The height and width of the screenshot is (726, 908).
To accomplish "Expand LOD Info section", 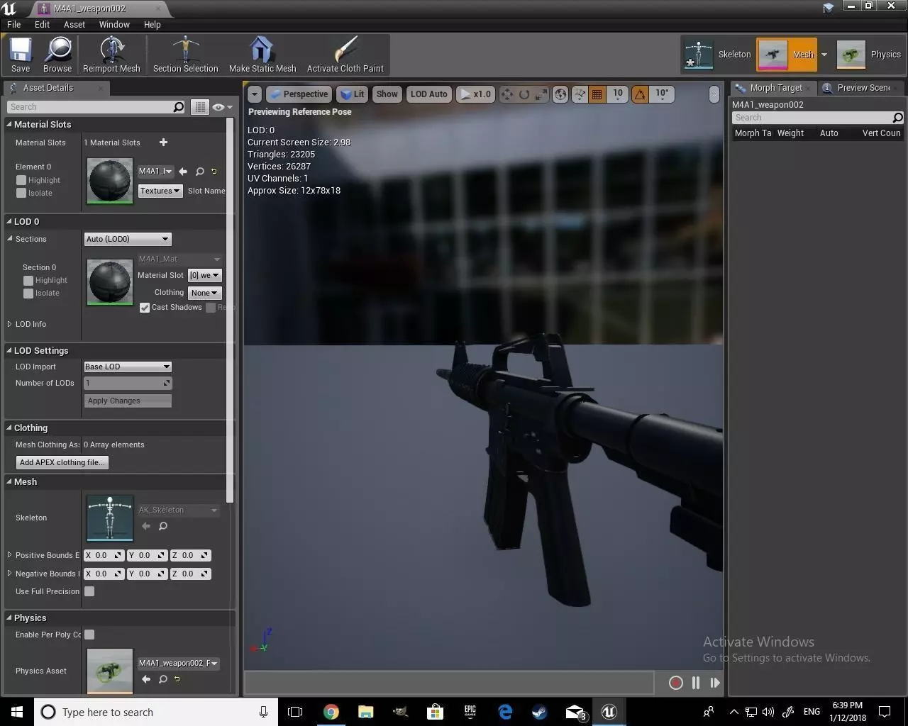I will coord(9,324).
